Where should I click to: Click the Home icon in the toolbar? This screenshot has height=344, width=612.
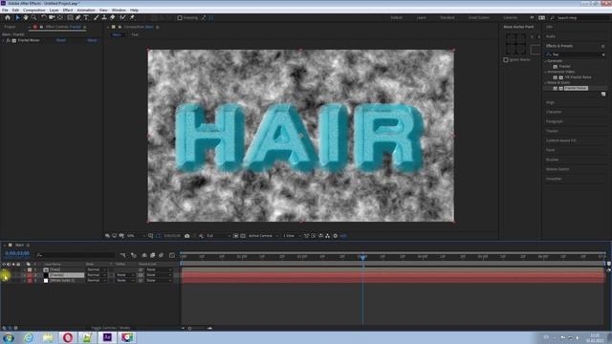tap(8, 17)
